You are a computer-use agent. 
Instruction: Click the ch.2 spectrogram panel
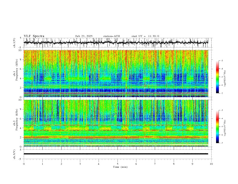point(116,123)
